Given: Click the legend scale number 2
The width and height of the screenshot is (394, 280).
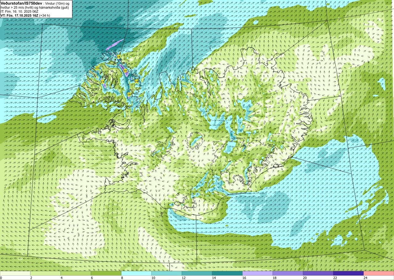Looking at the screenshot, I should click(x=30, y=278).
